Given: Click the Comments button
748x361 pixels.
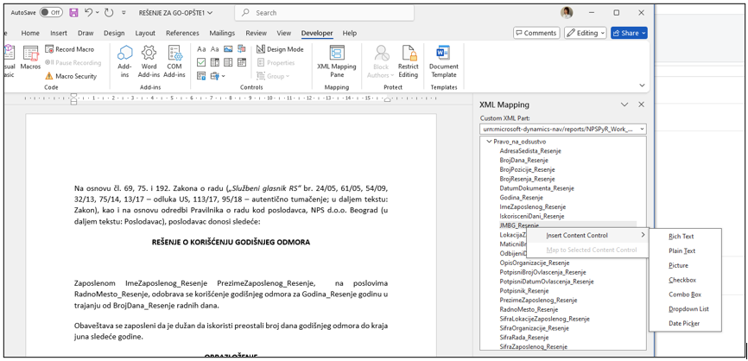Looking at the screenshot, I should 536,33.
